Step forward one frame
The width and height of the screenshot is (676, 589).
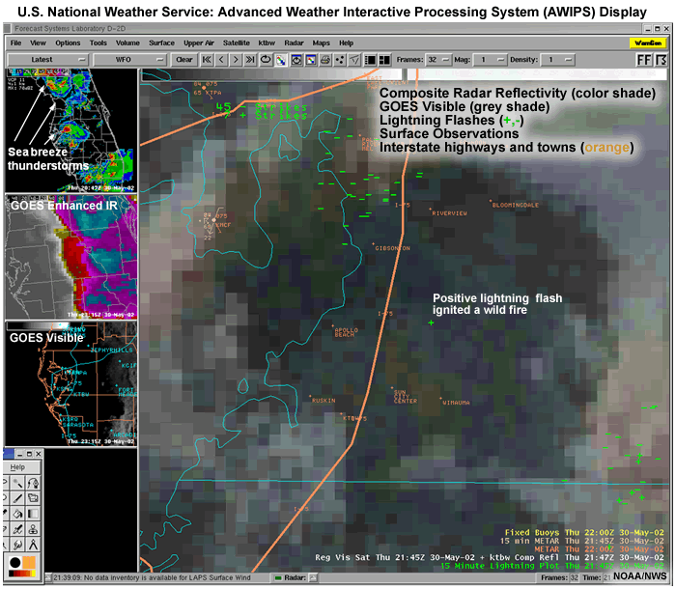236,60
